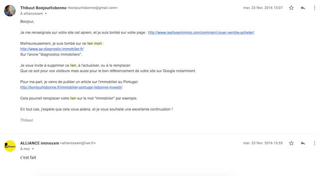
Task: Reply to Thibaut's message using the arrow icon
Action: (x=303, y=8)
